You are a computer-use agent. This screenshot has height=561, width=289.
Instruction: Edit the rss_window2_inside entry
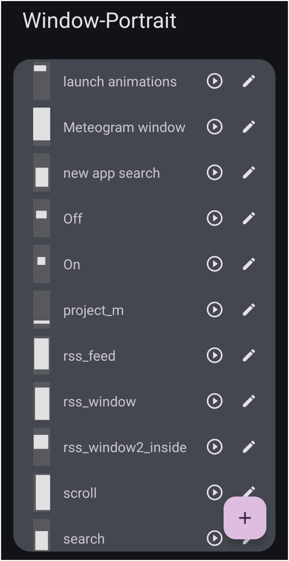[249, 447]
